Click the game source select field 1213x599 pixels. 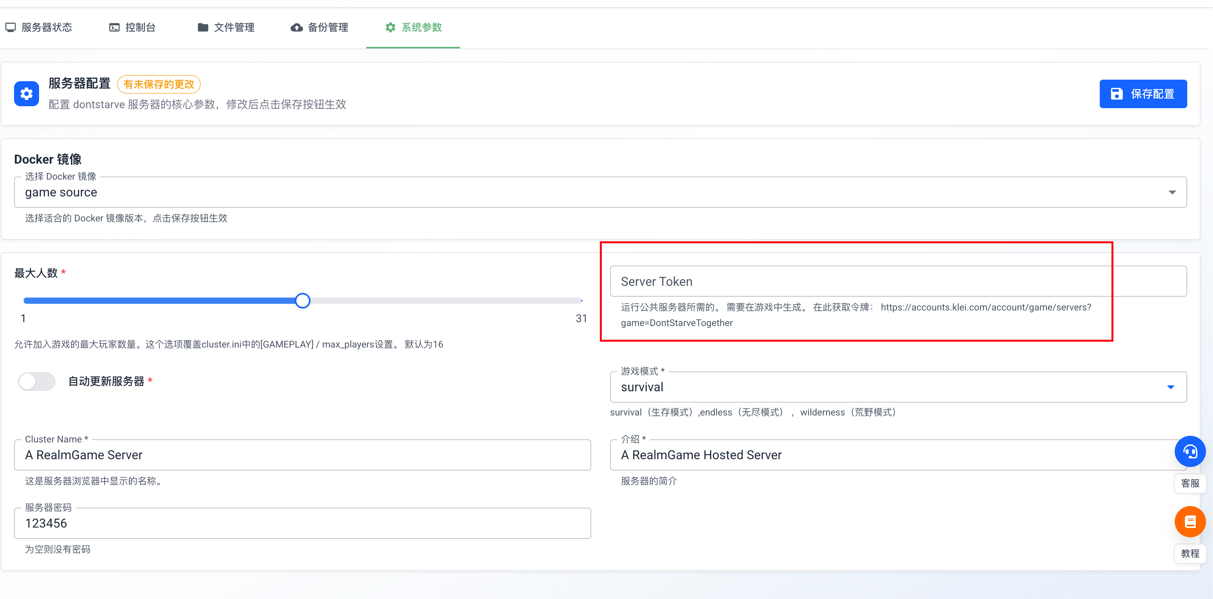pos(565,192)
